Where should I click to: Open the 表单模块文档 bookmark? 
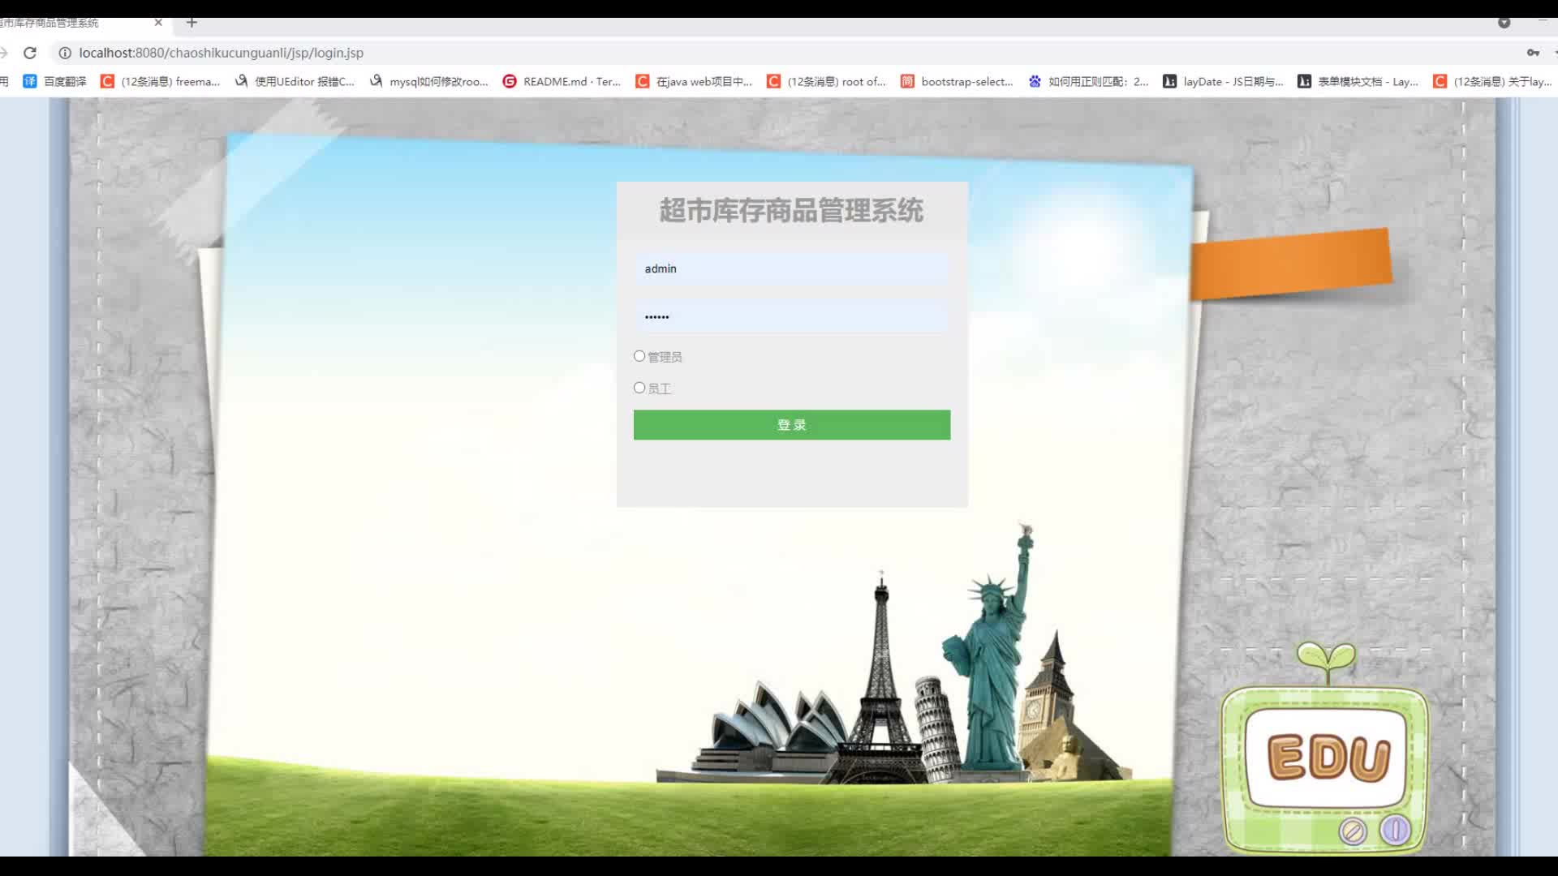[1358, 81]
